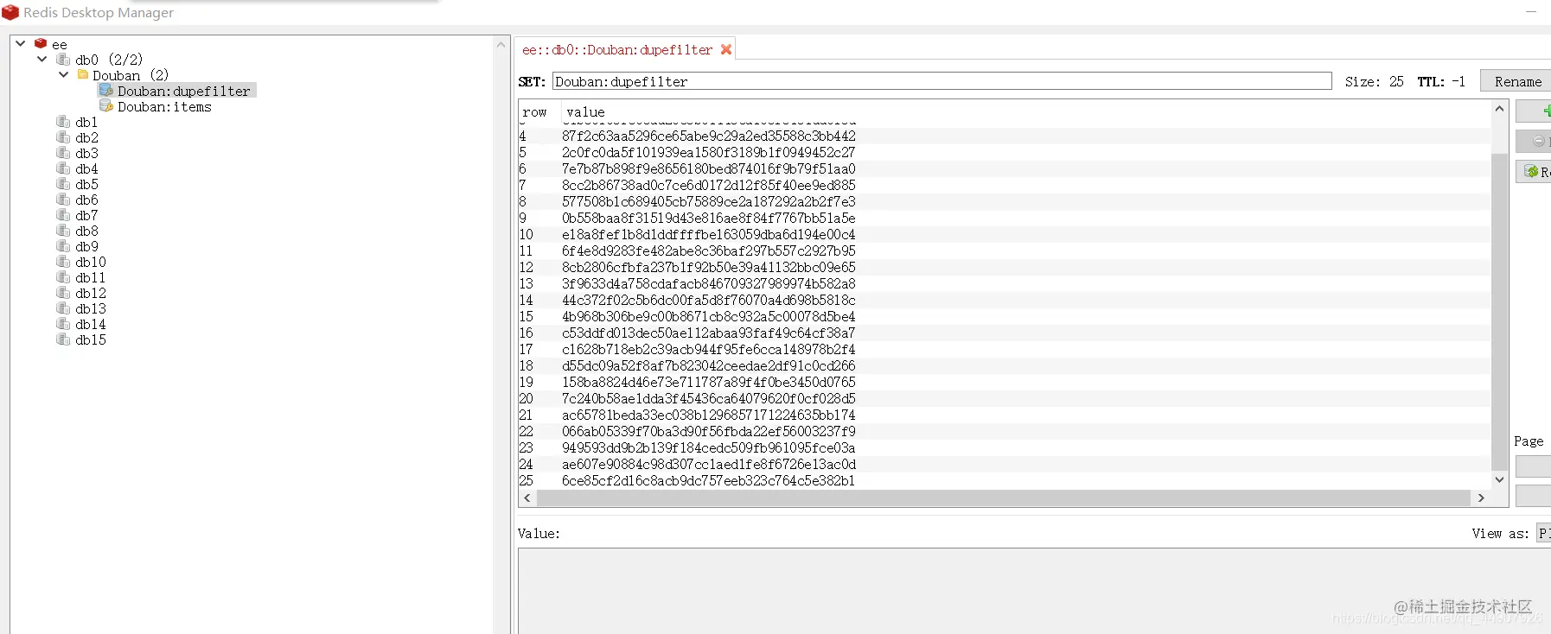Close the Douban:dupefilter tab
The width and height of the screenshot is (1551, 634).
click(726, 49)
